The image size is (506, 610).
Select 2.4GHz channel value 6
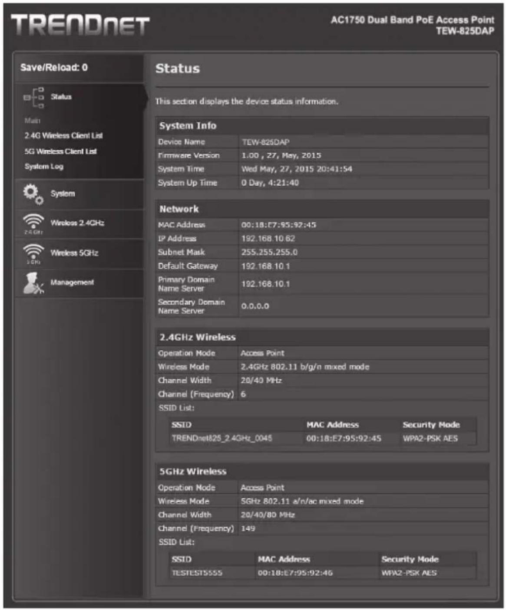pyautogui.click(x=243, y=394)
